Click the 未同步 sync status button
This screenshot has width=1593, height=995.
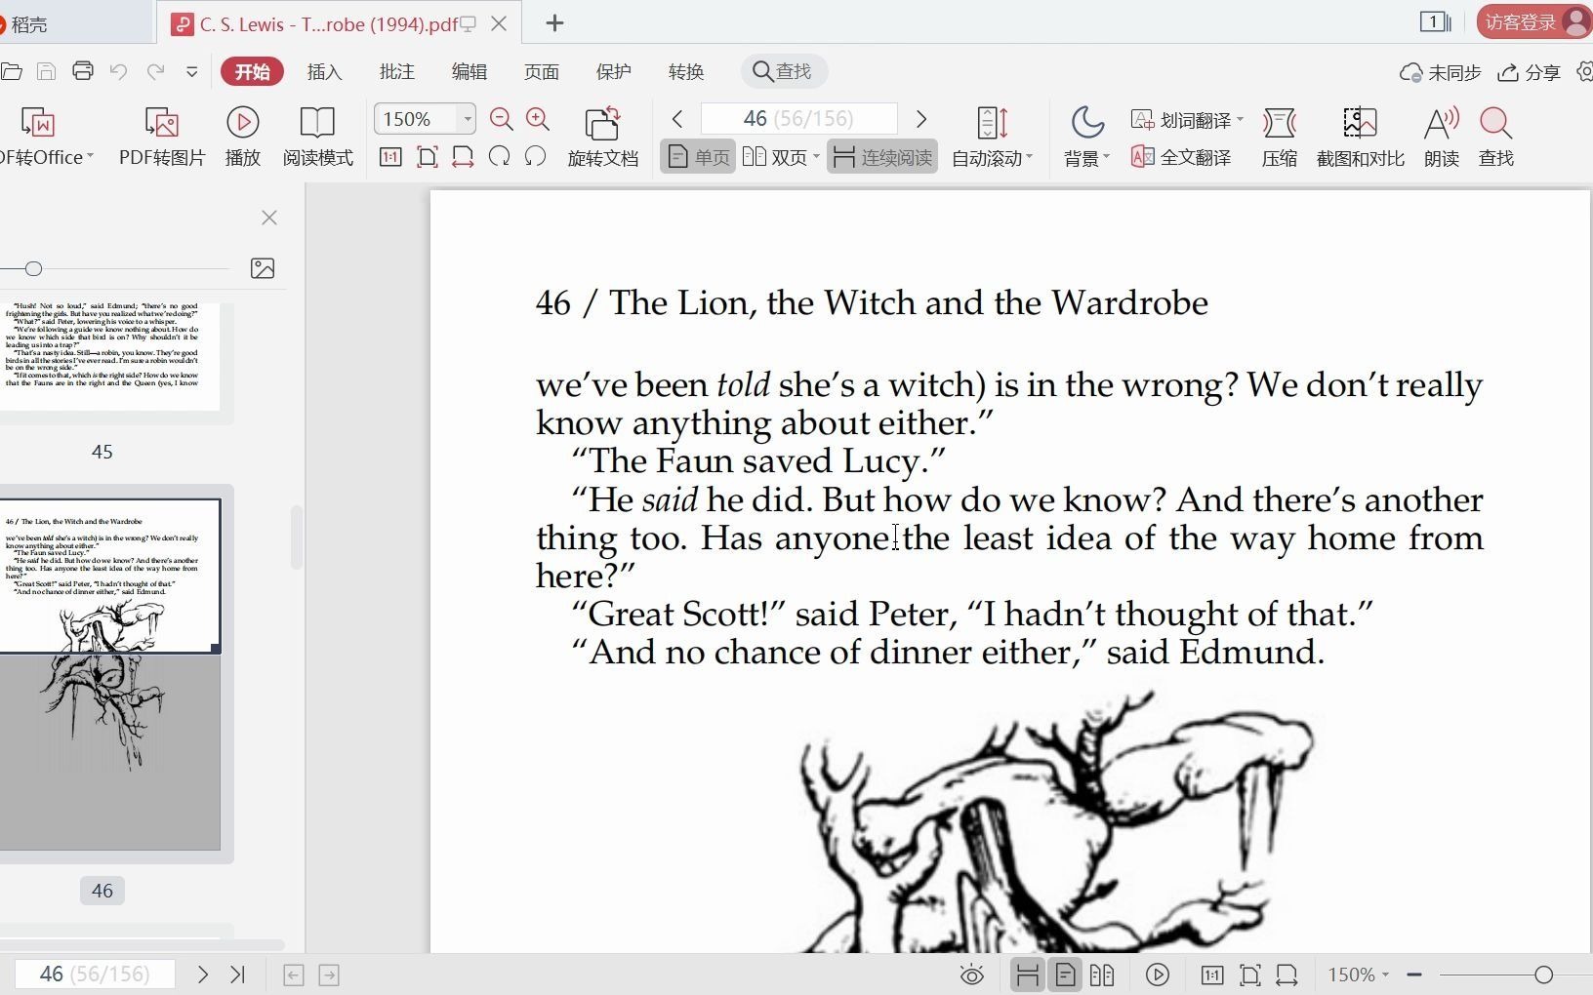[1441, 72]
